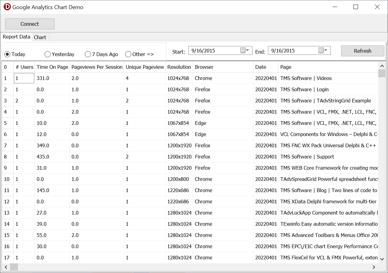Select the # Users value 2 in row 3
Image resolution: width=388 pixels, height=273 pixels.
[x=24, y=101]
